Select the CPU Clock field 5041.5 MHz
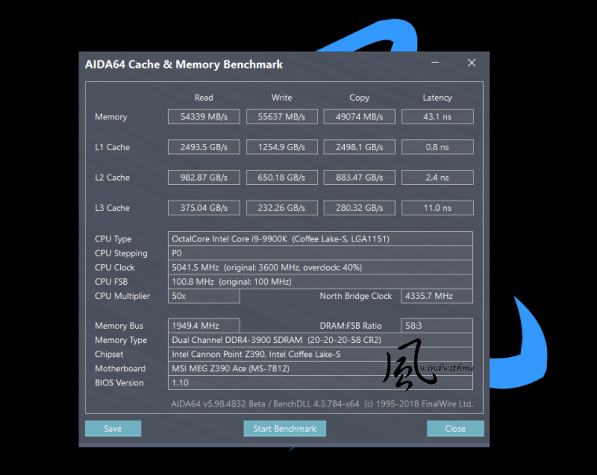Screen dimensions: 597x475 (320, 267)
